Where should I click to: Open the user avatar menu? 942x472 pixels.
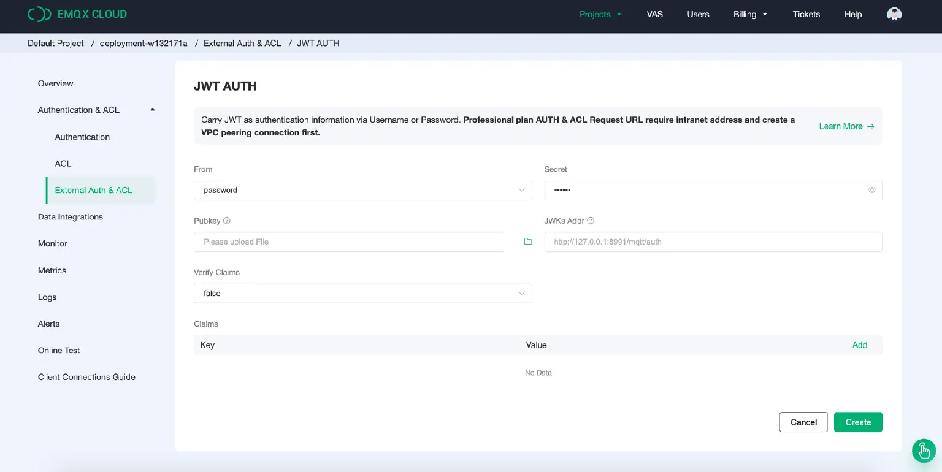tap(894, 13)
